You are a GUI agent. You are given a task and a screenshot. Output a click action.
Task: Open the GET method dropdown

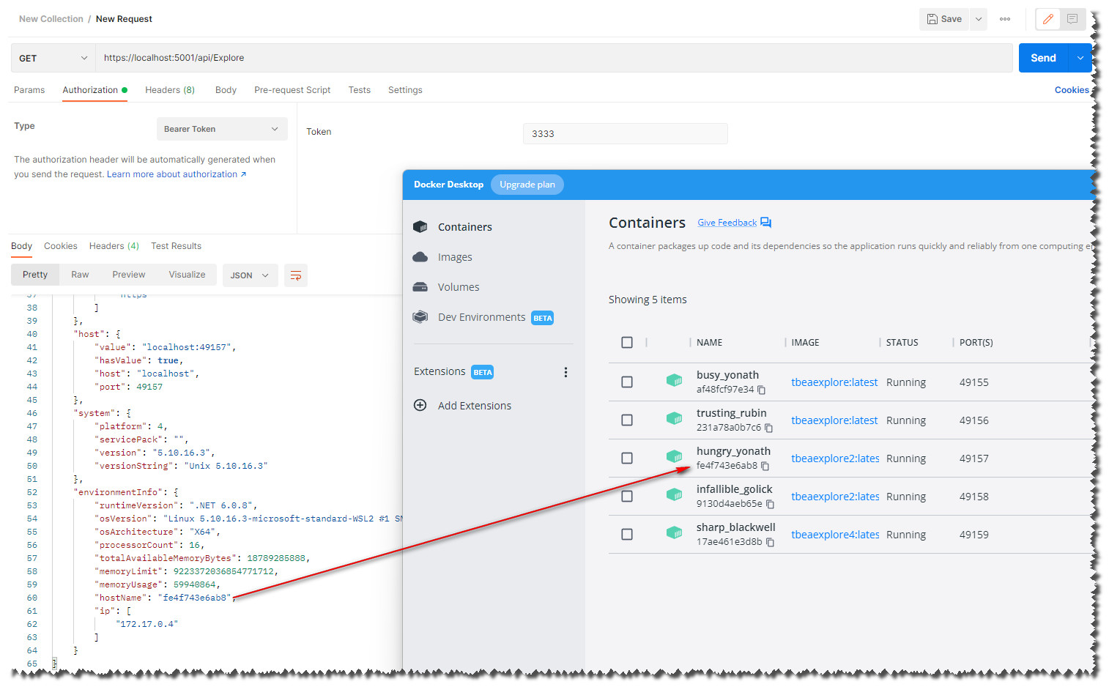pos(53,58)
